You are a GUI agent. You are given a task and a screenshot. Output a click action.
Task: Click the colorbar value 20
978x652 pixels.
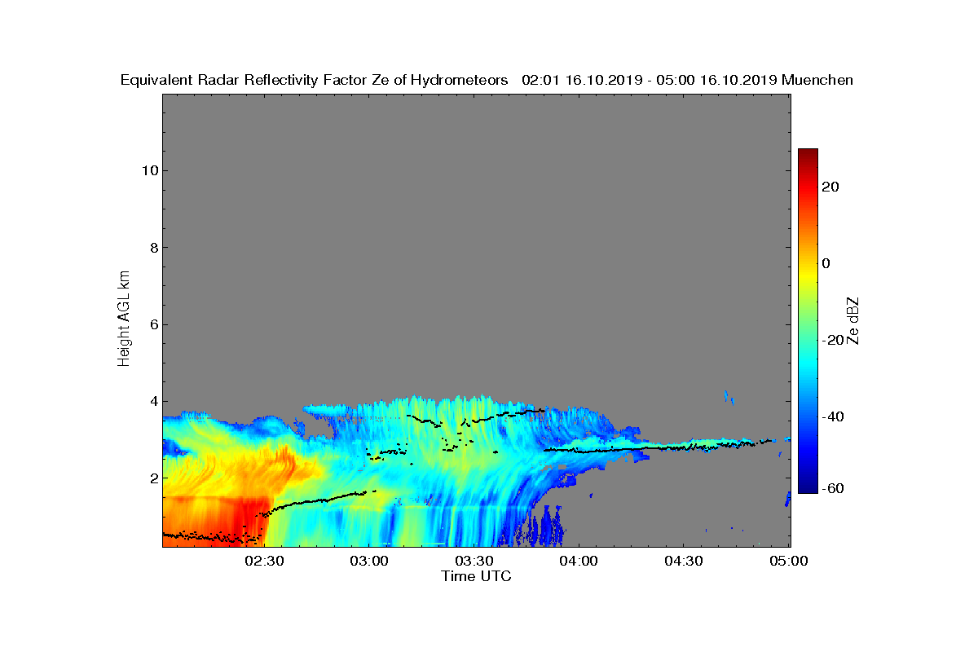831,187
